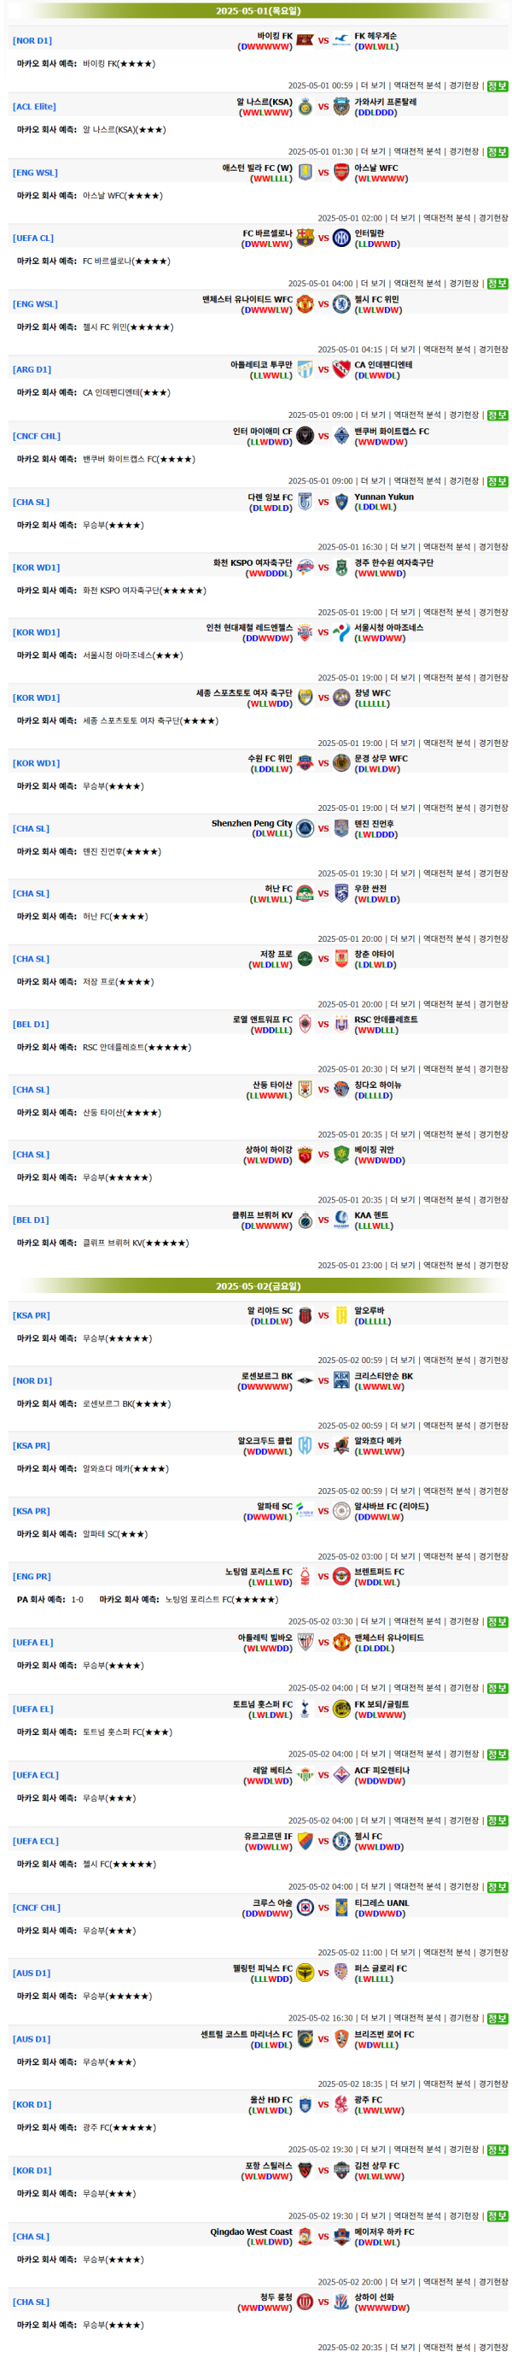This screenshot has width=512, height=2358.
Task: Click the Aston Villa FC (W) crest
Action: (305, 172)
